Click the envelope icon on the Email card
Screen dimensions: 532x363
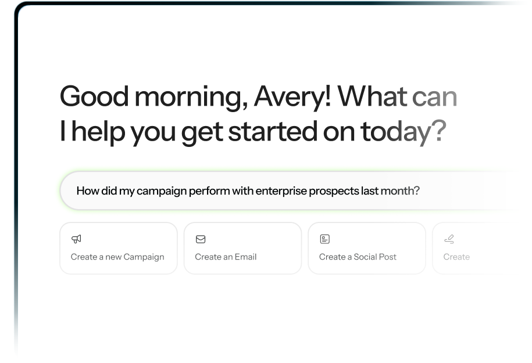[201, 239]
